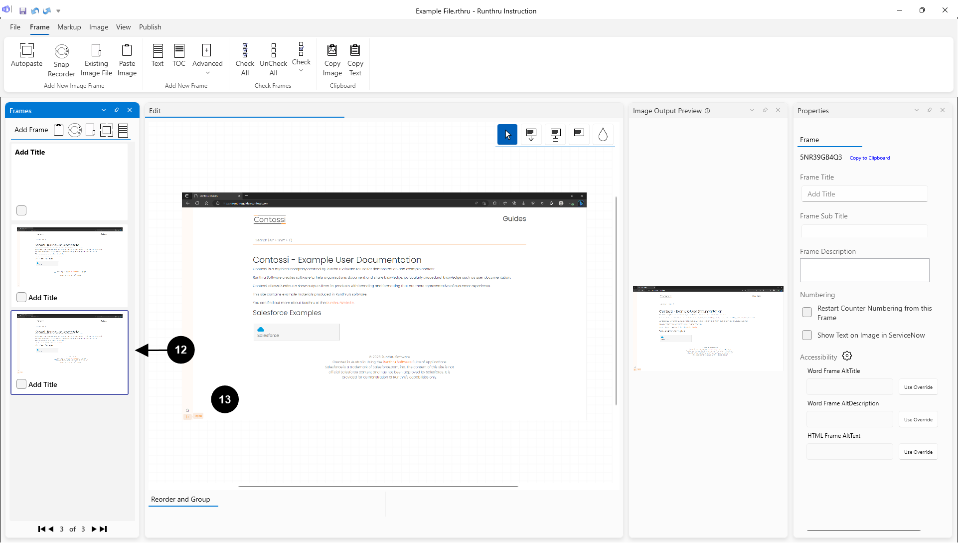Open the Snap Recorder tool
Viewport: 958px width, 543px height.
click(61, 60)
